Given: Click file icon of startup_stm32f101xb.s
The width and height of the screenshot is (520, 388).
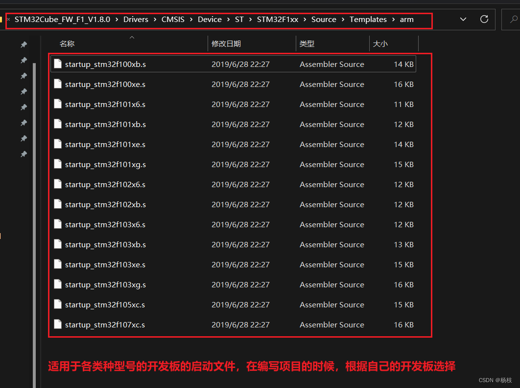Looking at the screenshot, I should tap(58, 124).
